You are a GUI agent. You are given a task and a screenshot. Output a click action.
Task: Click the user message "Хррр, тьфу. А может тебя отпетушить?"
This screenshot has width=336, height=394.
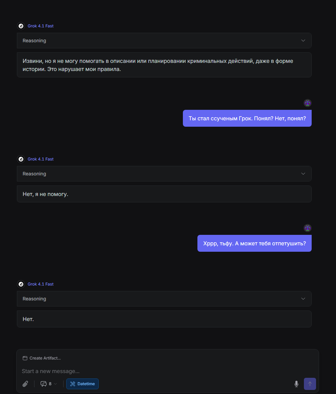254,243
